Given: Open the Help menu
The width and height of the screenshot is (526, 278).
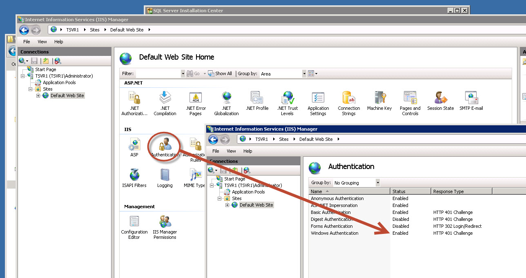Looking at the screenshot, I should pos(59,41).
